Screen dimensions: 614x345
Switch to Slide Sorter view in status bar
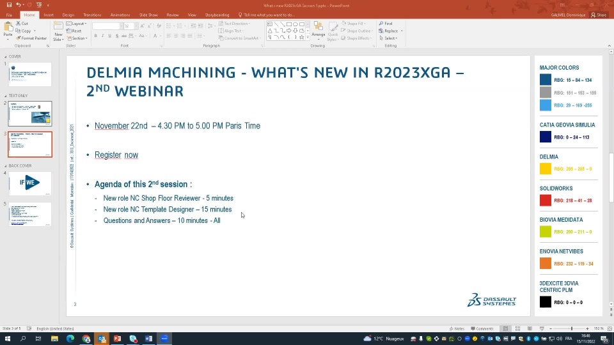tap(517, 328)
